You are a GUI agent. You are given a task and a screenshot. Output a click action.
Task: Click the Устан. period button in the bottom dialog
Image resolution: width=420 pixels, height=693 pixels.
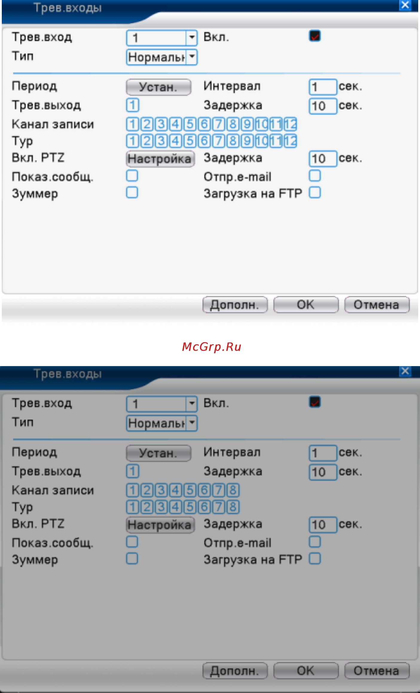coord(158,453)
